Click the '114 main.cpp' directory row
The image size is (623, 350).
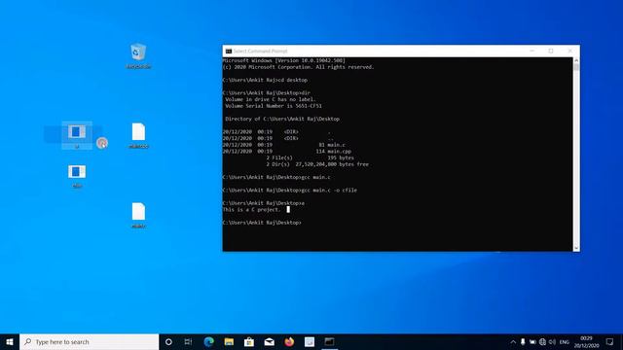[x=287, y=152]
